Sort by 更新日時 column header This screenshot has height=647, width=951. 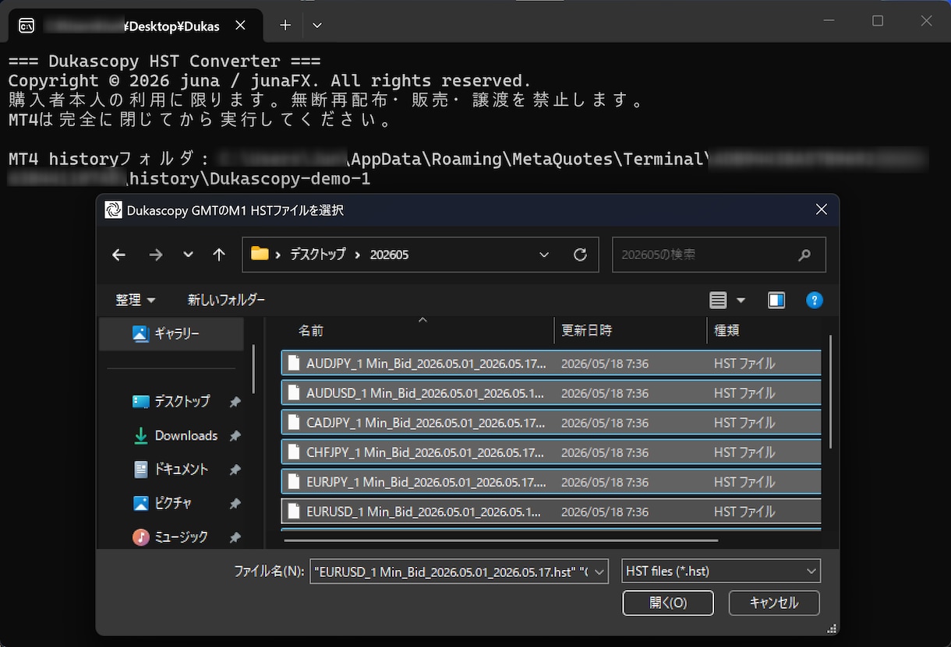tap(631, 331)
